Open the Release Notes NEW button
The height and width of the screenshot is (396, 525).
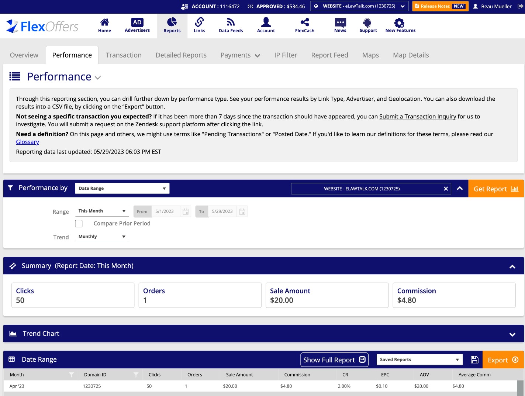click(440, 6)
